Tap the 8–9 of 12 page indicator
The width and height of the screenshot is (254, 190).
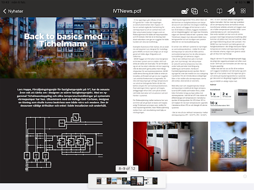click(127, 169)
